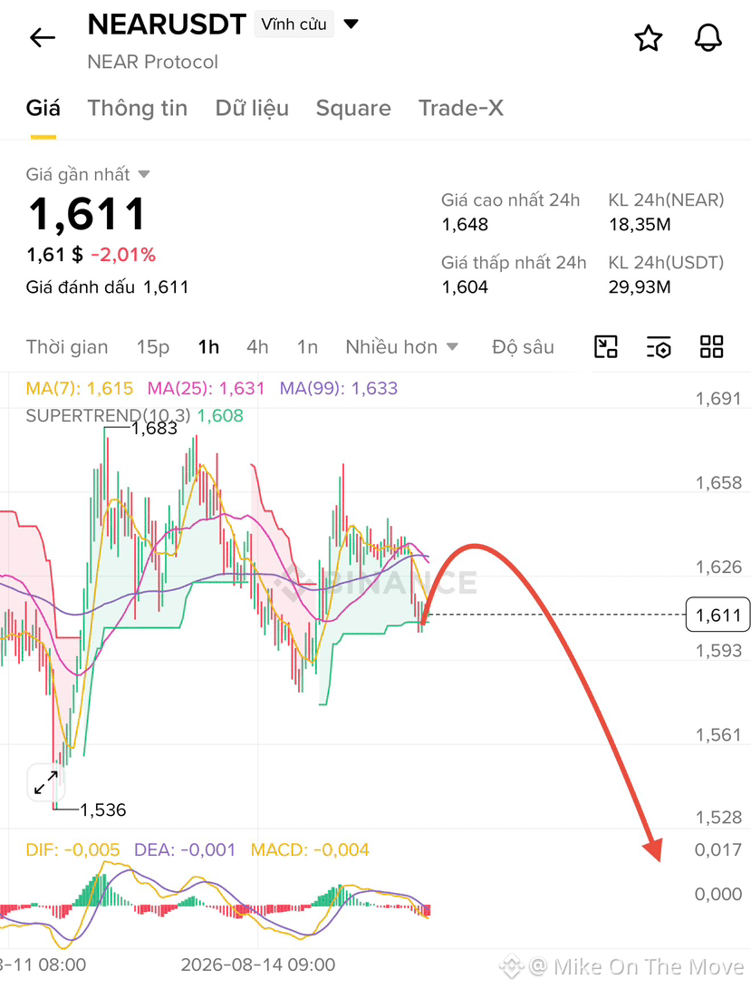Open the grid layout icon
The width and height of the screenshot is (751, 989).
(712, 347)
